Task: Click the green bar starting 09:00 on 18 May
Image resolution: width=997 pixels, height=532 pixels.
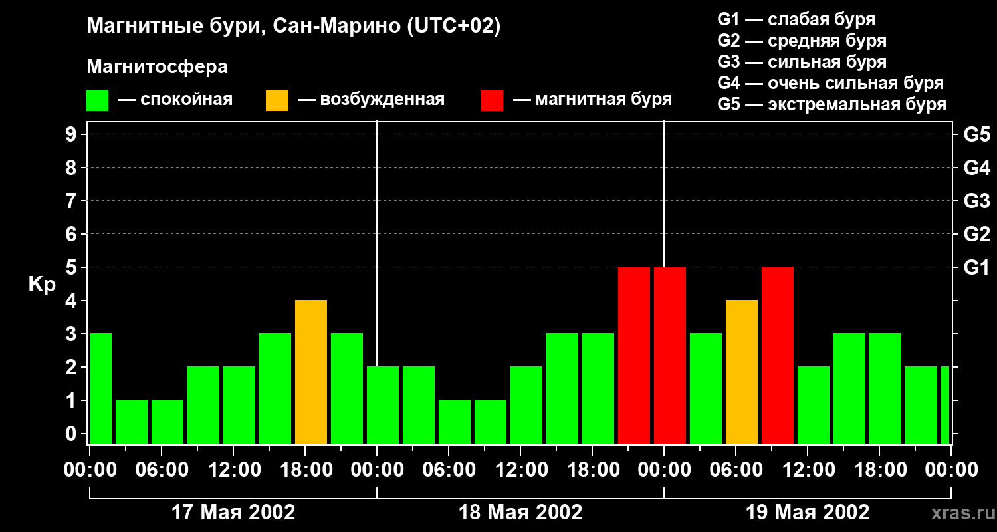Action: (x=491, y=422)
